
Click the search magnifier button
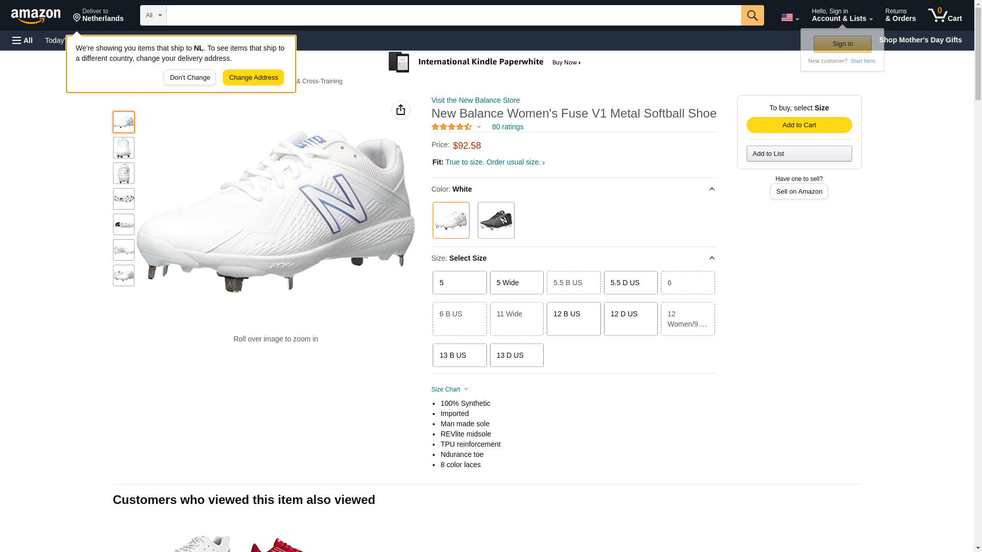pos(752,15)
